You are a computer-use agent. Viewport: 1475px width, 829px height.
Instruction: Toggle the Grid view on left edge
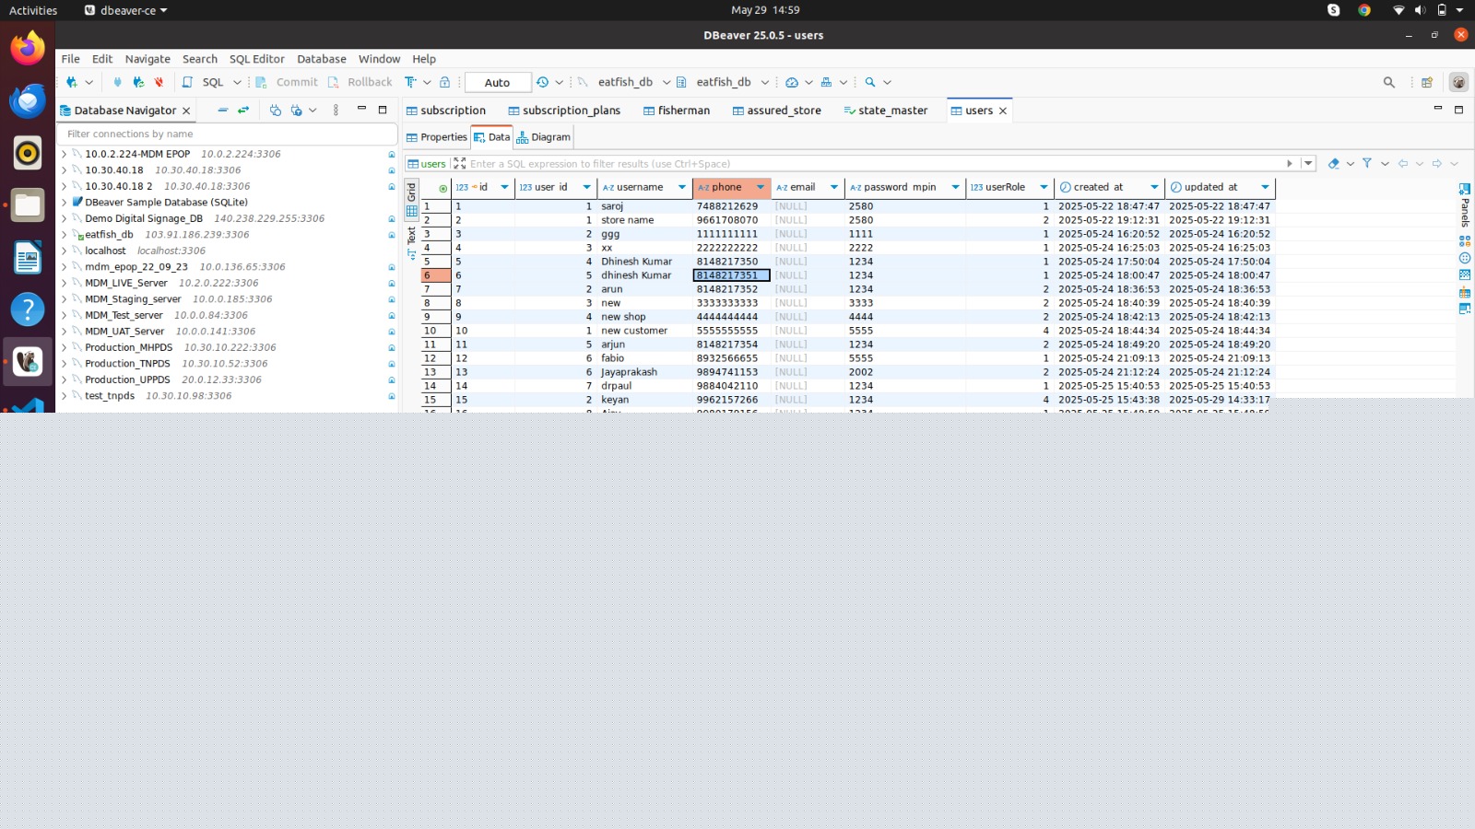pos(412,193)
